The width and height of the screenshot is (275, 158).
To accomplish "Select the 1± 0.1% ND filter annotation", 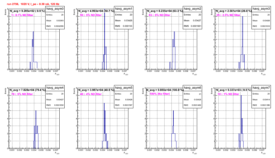I will [22, 15].
